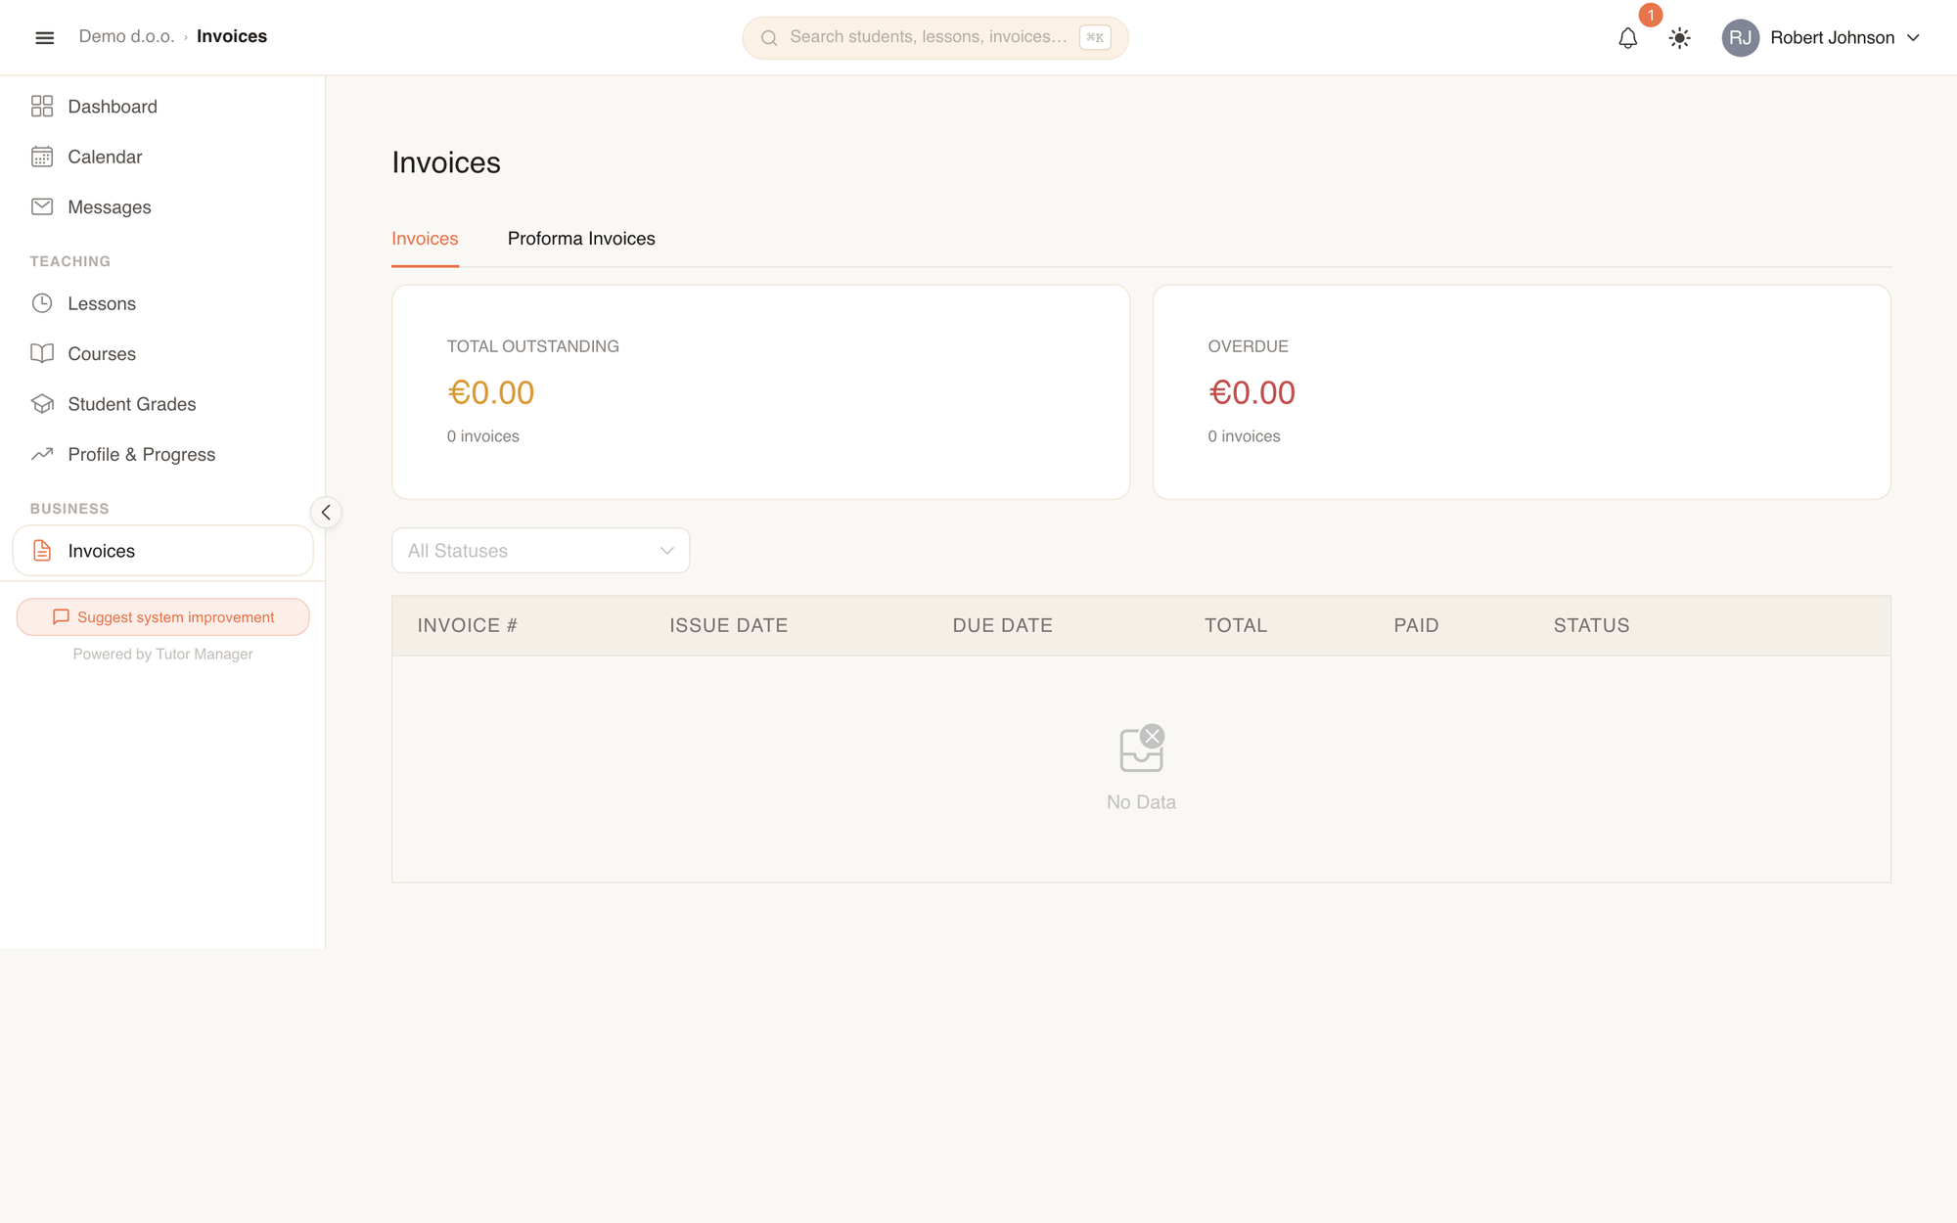
Task: Click the Total Outstanding €0.00 amount
Action: click(491, 392)
